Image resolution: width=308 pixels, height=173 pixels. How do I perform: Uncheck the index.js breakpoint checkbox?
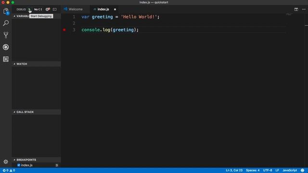19,165
